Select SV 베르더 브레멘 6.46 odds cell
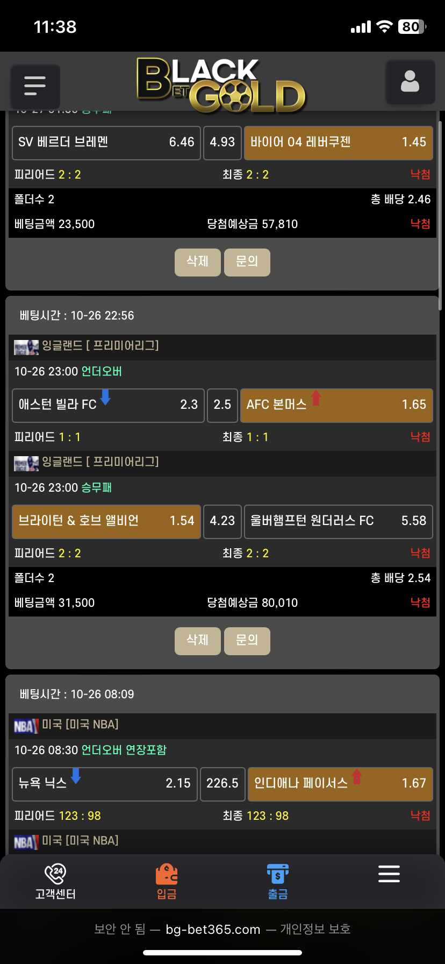 point(106,143)
